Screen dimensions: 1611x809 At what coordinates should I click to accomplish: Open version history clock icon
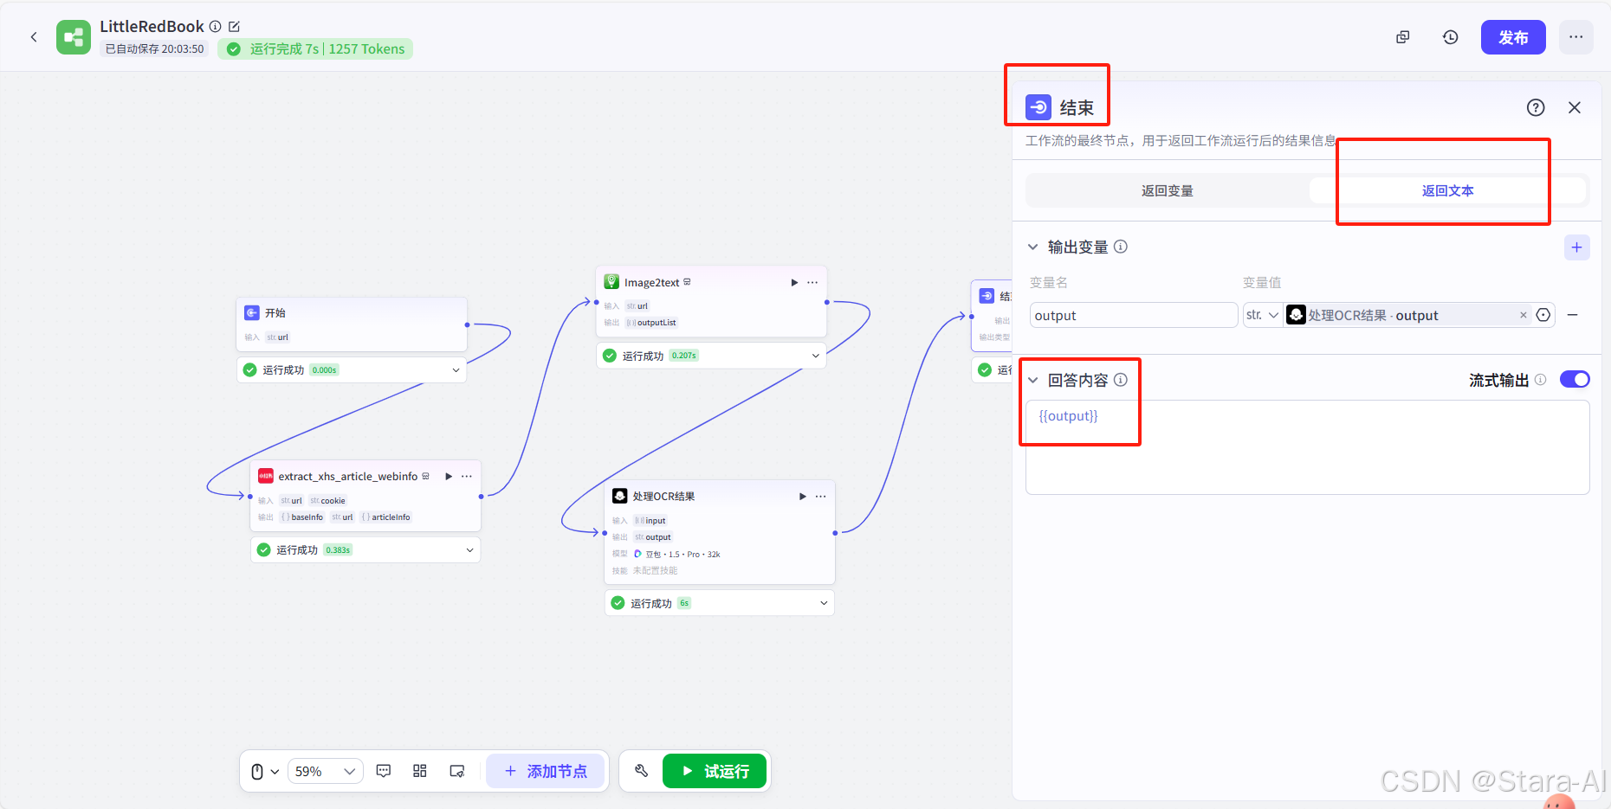tap(1451, 37)
